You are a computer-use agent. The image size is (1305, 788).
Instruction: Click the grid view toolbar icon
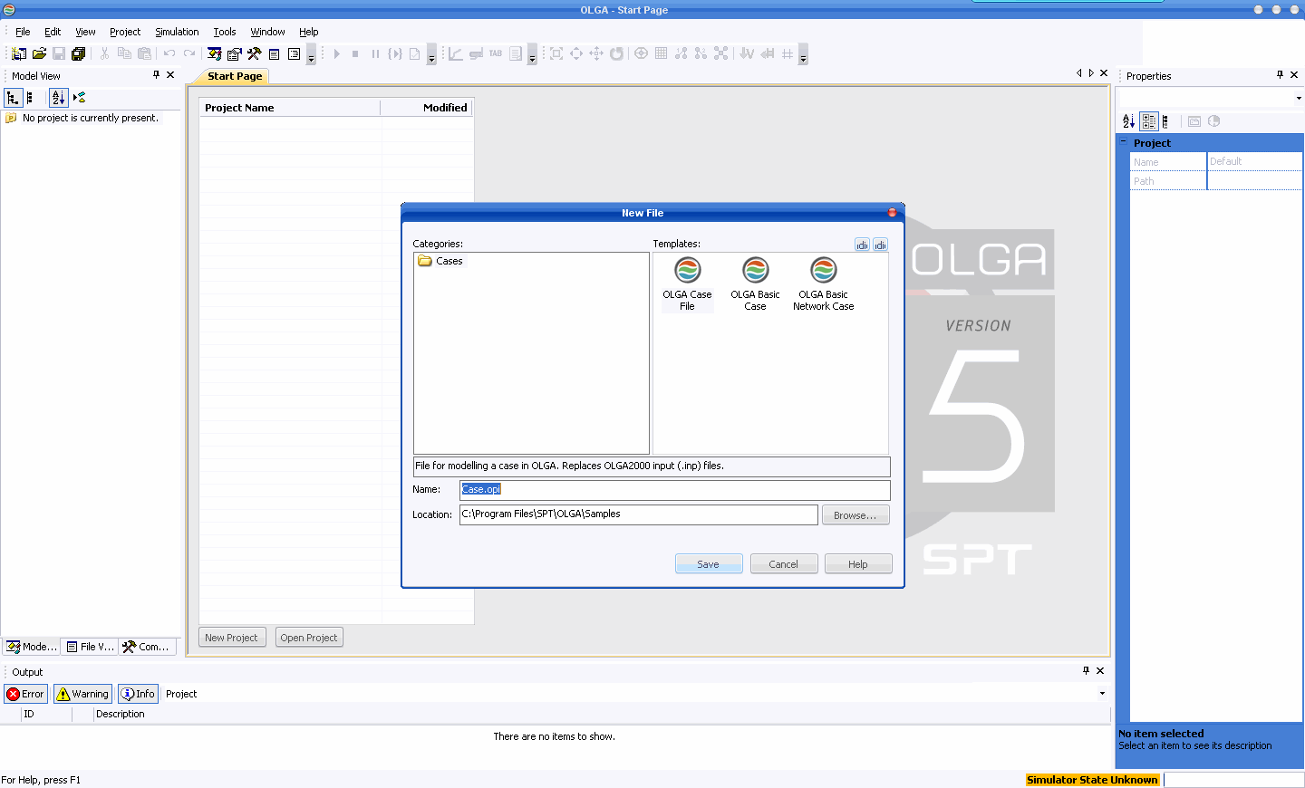pyautogui.click(x=662, y=54)
